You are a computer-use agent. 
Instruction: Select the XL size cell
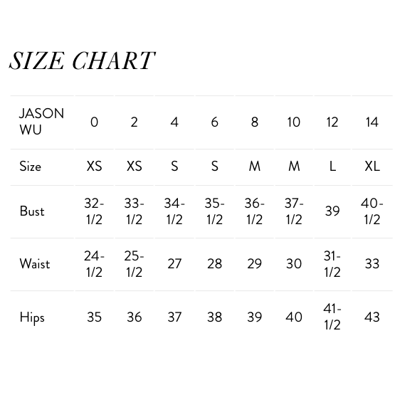(372, 167)
